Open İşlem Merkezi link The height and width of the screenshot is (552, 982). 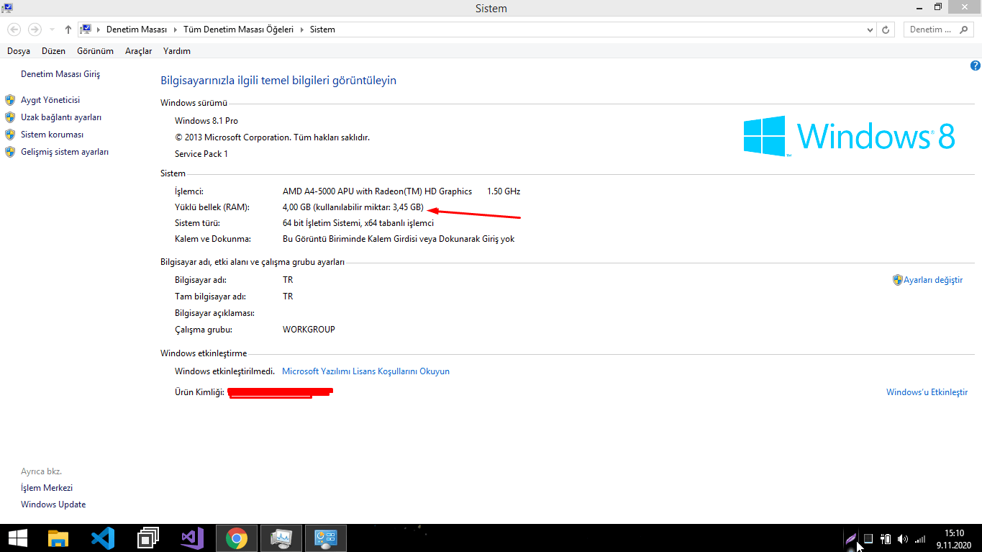tap(47, 488)
